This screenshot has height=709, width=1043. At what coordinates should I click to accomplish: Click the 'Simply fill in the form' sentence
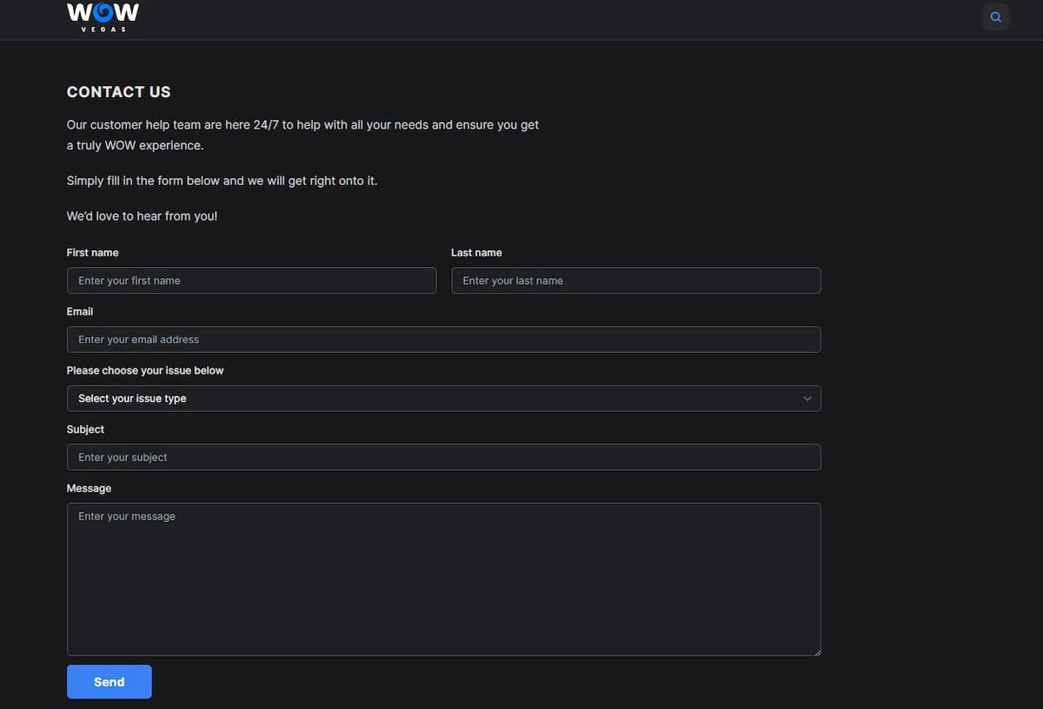pos(222,182)
